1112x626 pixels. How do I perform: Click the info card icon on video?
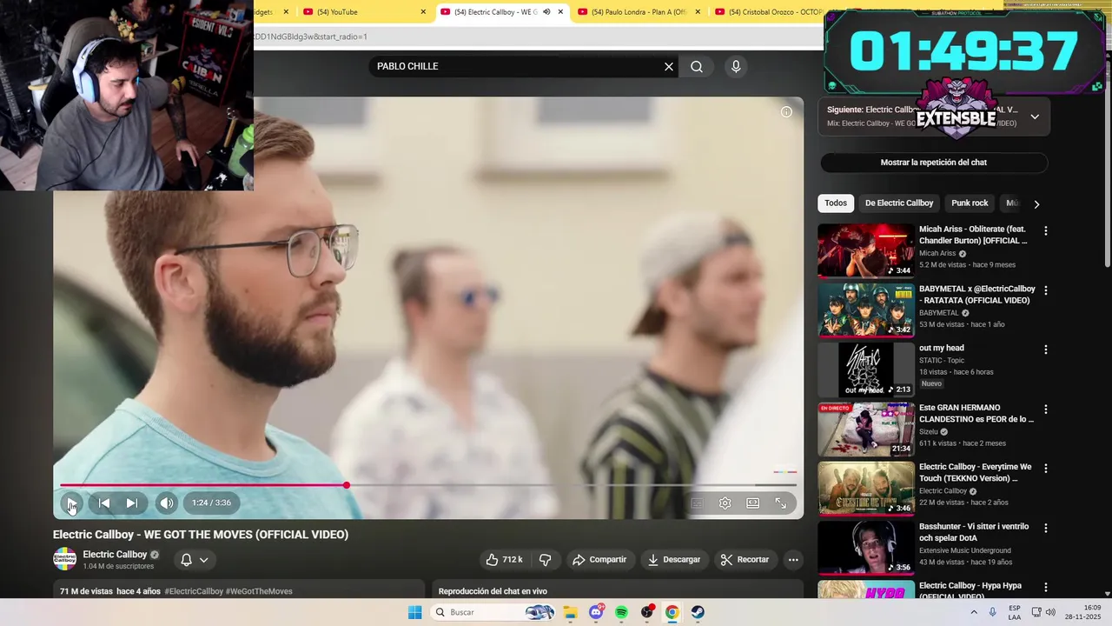[786, 111]
